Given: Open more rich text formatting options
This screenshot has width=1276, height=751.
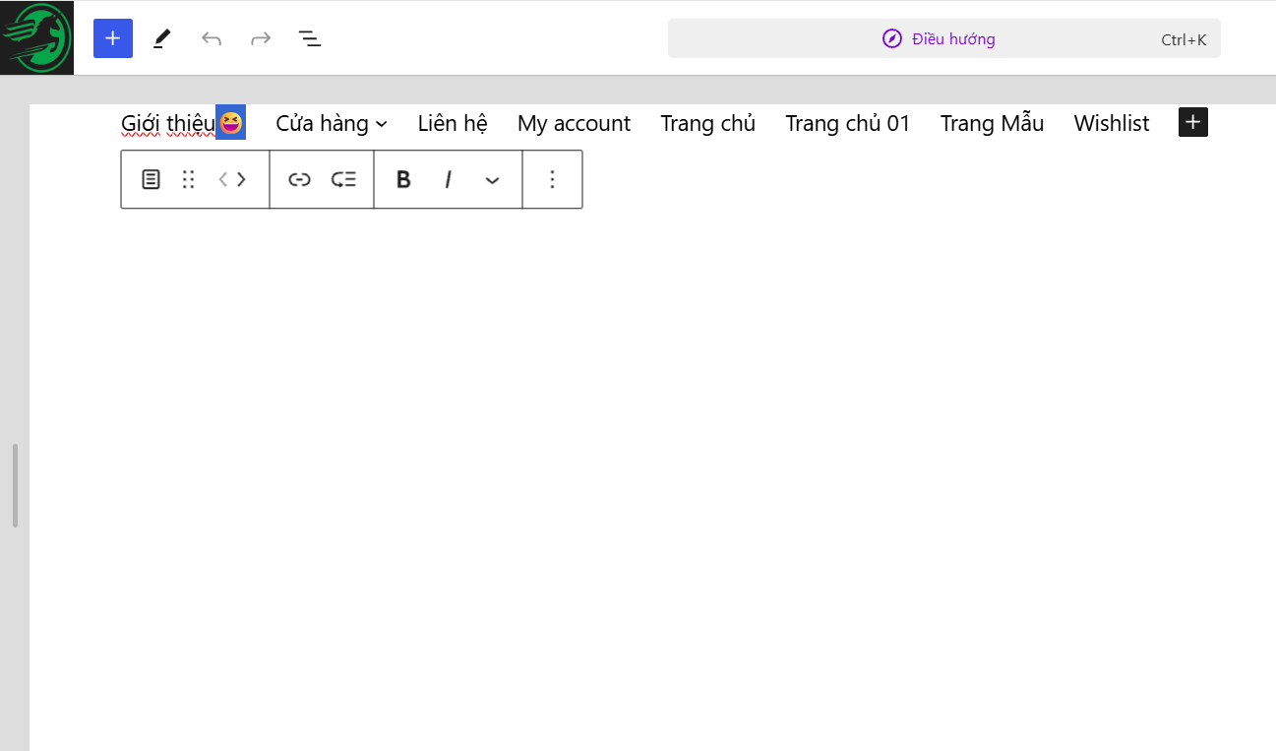Looking at the screenshot, I should point(492,180).
